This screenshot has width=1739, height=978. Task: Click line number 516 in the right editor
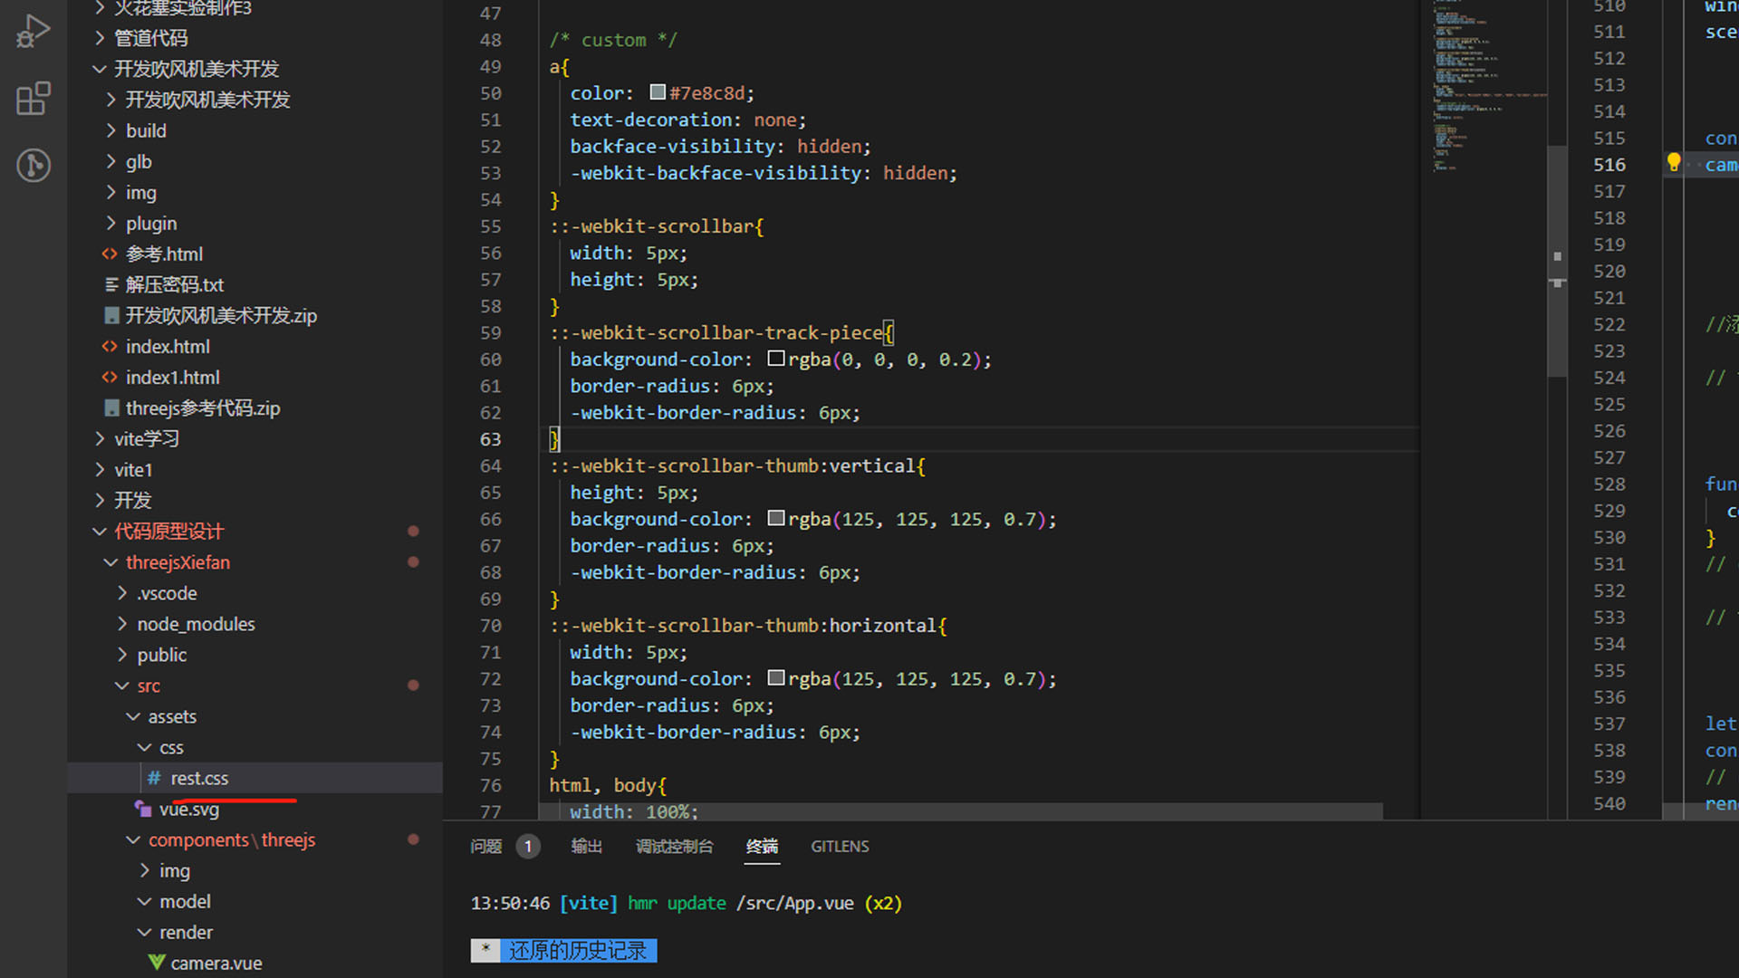1609,165
